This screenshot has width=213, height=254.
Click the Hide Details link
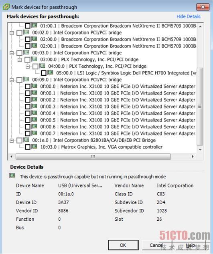tap(189, 16)
